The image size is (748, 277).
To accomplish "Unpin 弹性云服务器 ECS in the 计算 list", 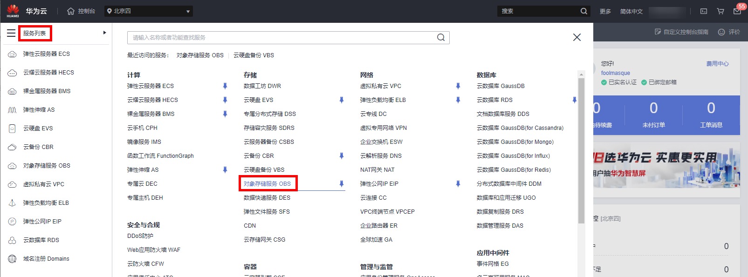I will click(225, 86).
